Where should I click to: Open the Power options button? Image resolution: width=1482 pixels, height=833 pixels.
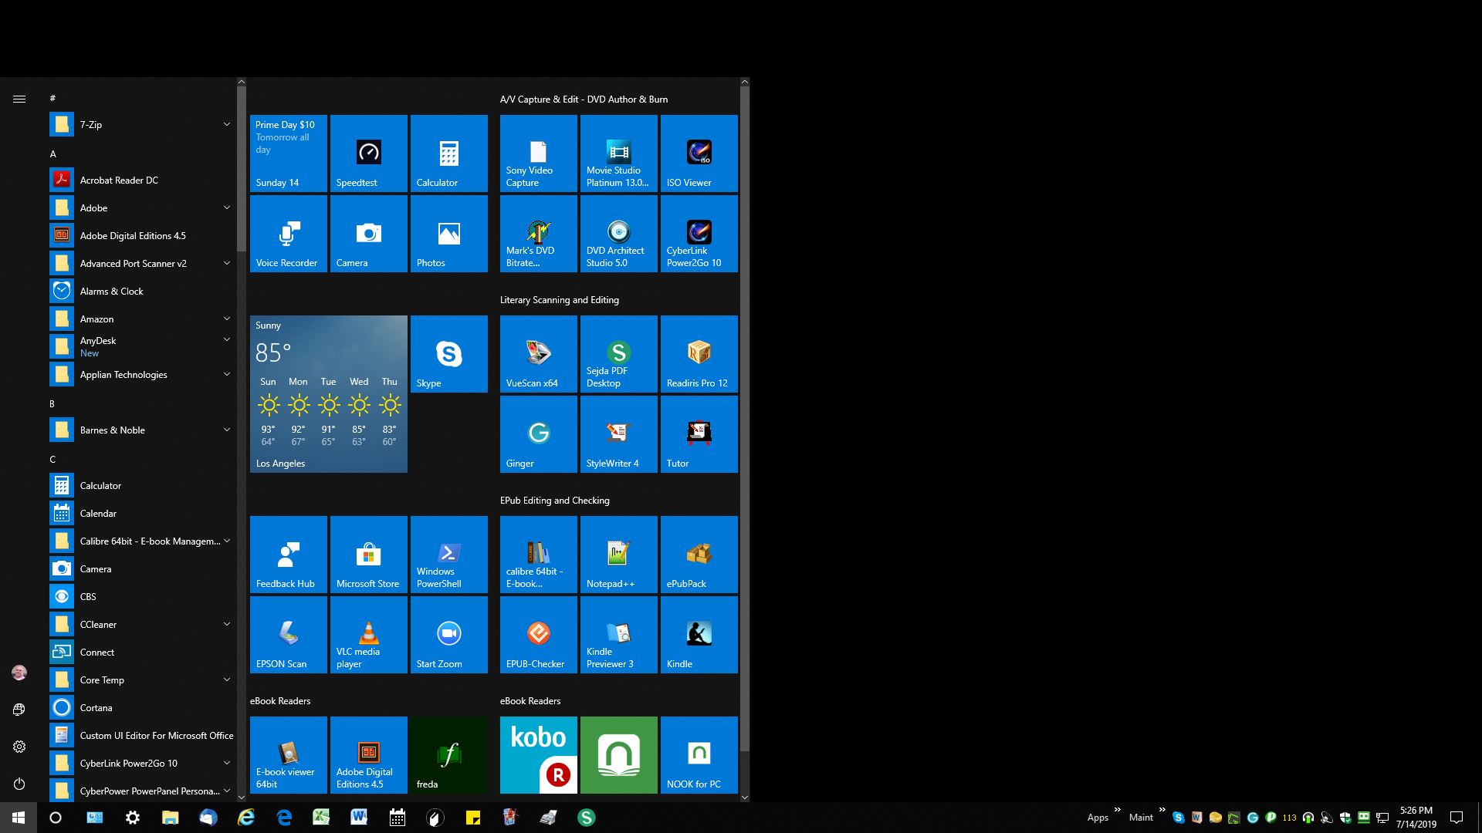19,784
